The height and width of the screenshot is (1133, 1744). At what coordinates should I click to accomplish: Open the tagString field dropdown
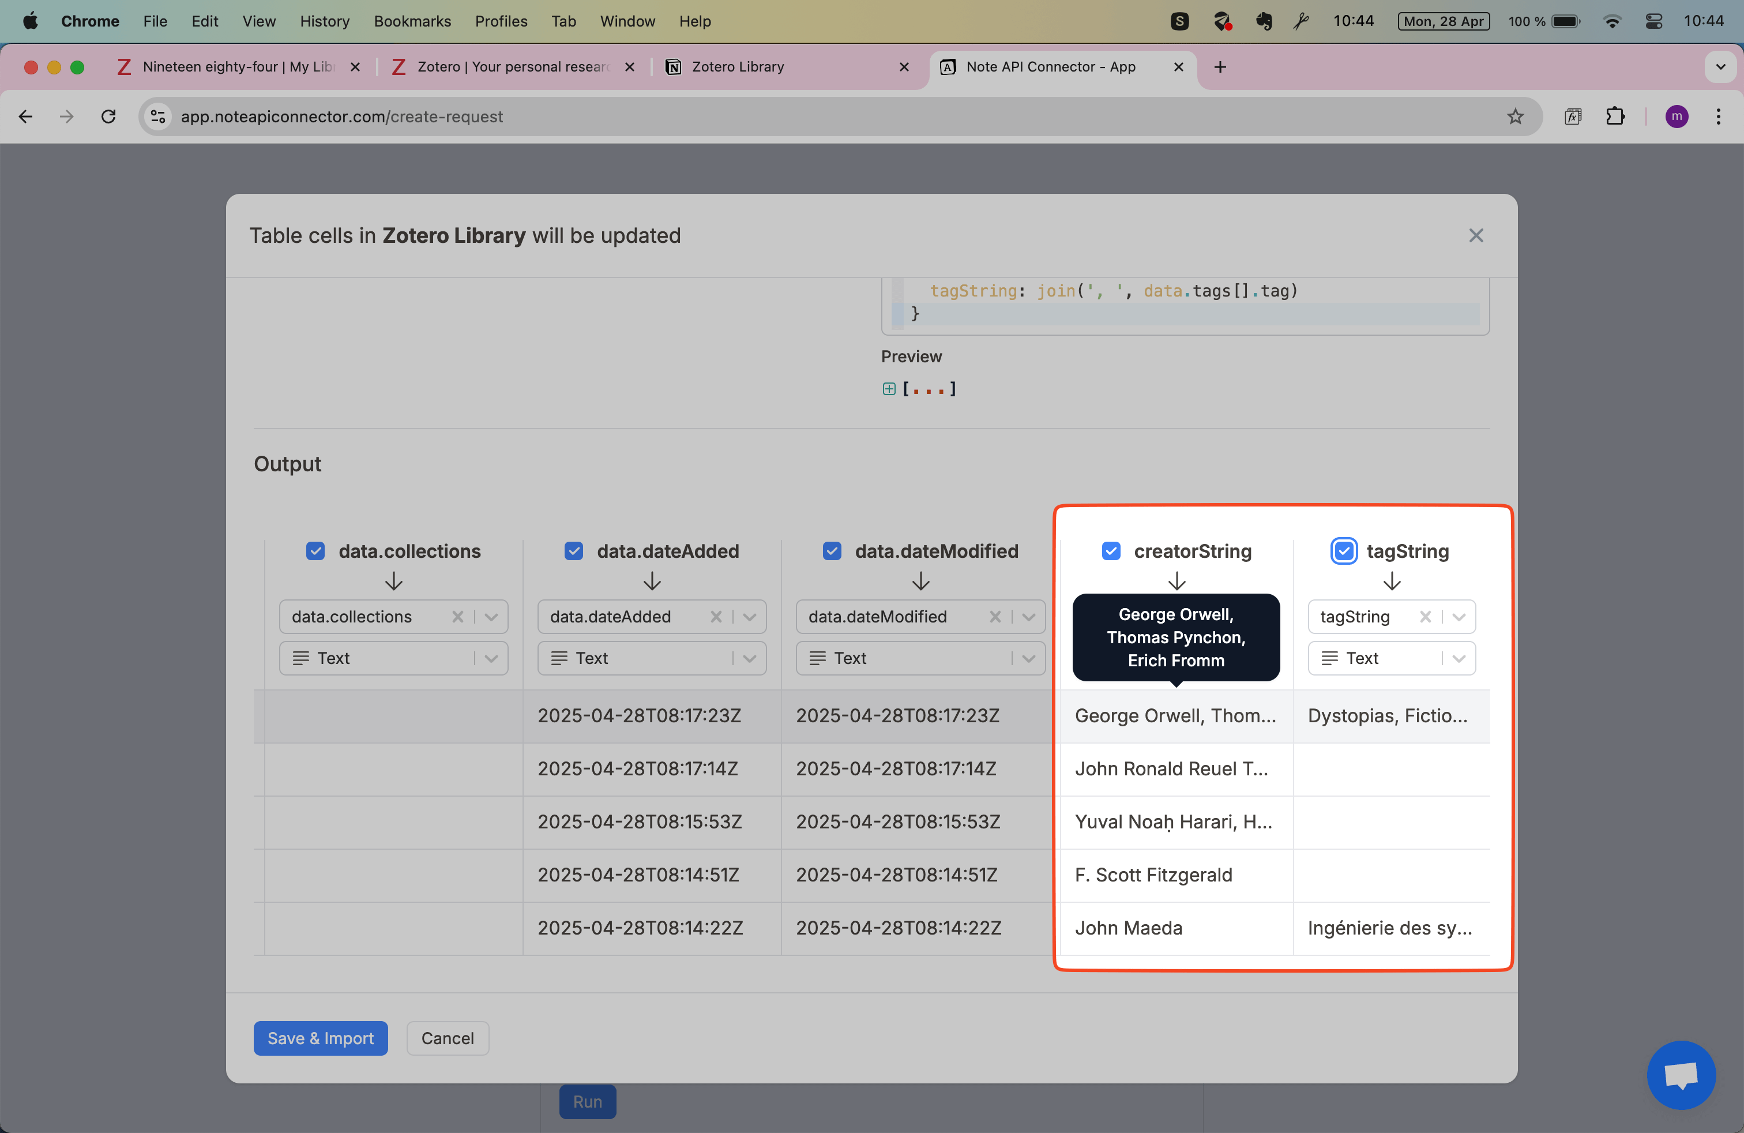pyautogui.click(x=1458, y=616)
